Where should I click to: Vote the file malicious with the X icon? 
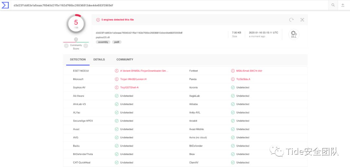[x=66, y=46]
